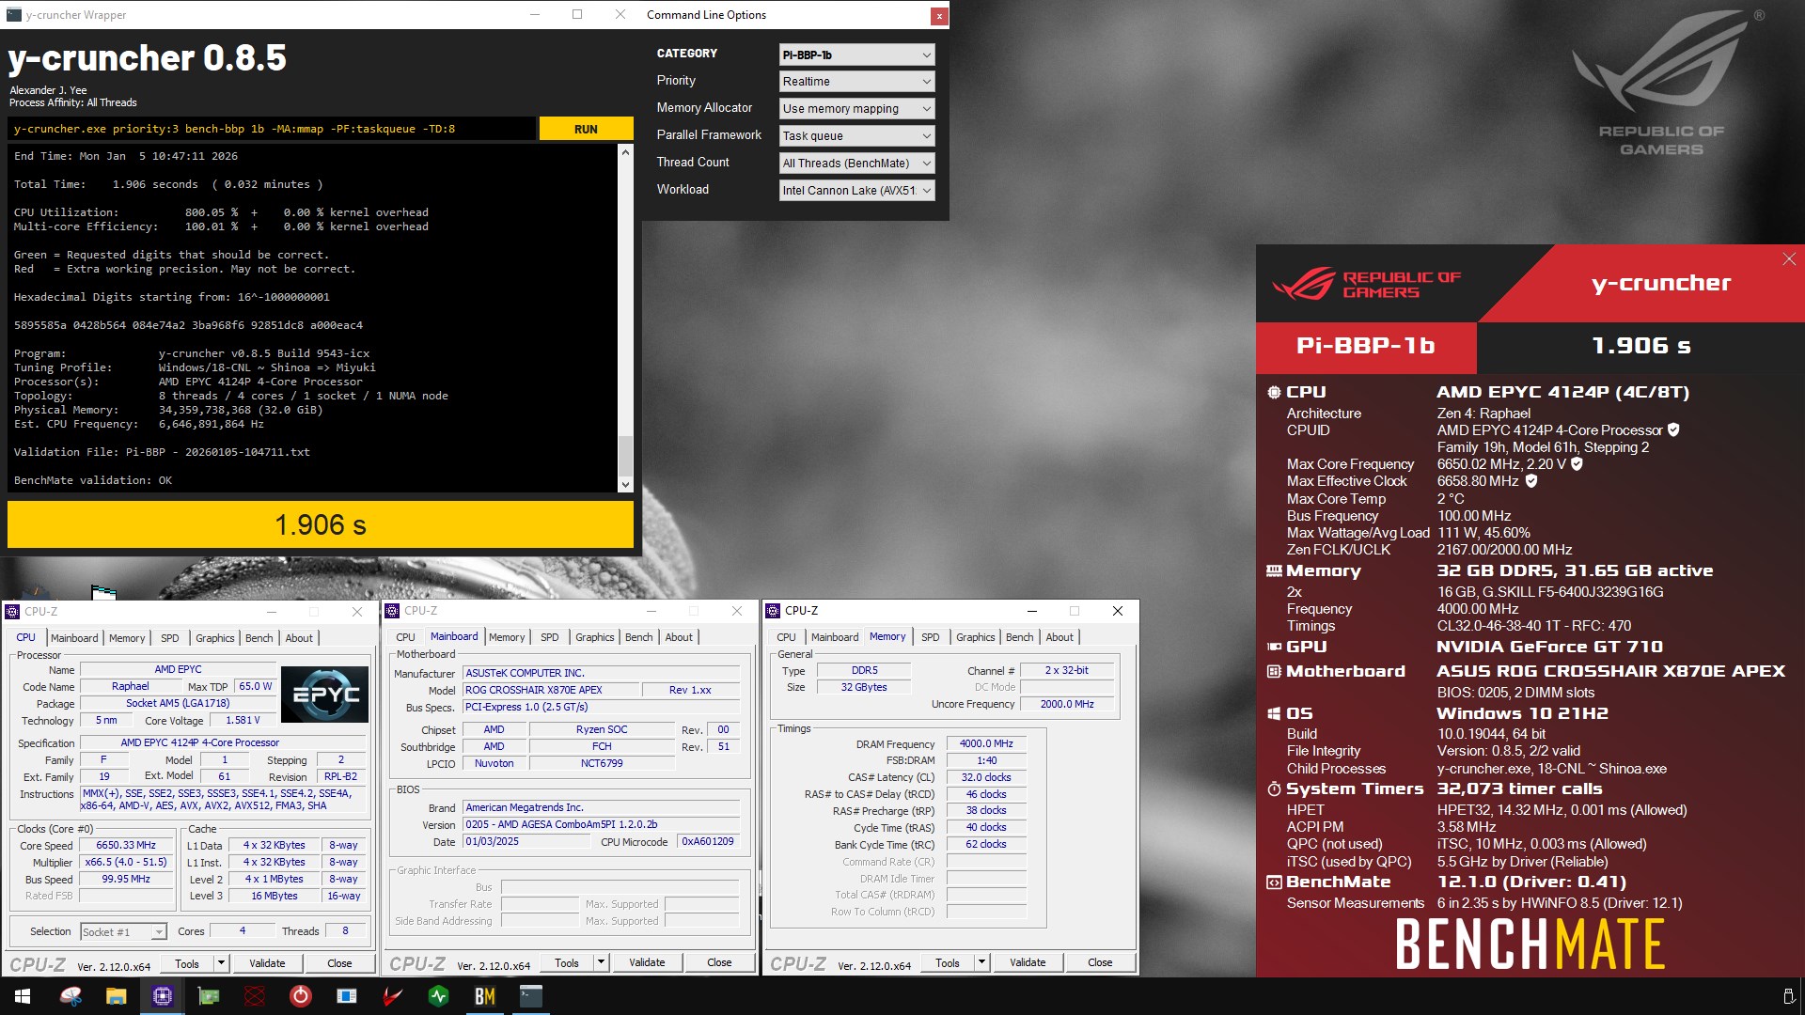The height and width of the screenshot is (1015, 1805).
Task: Expand Tools arrow in Memory CPU-Z window
Action: coord(981,962)
